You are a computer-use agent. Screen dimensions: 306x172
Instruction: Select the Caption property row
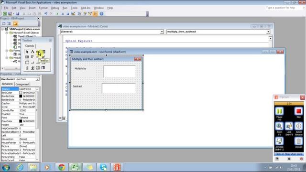point(18,103)
